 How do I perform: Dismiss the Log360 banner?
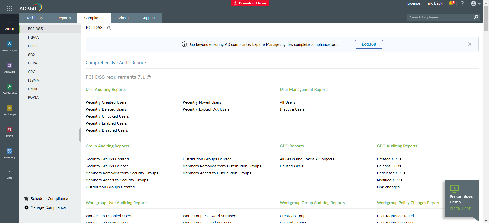[x=470, y=44]
